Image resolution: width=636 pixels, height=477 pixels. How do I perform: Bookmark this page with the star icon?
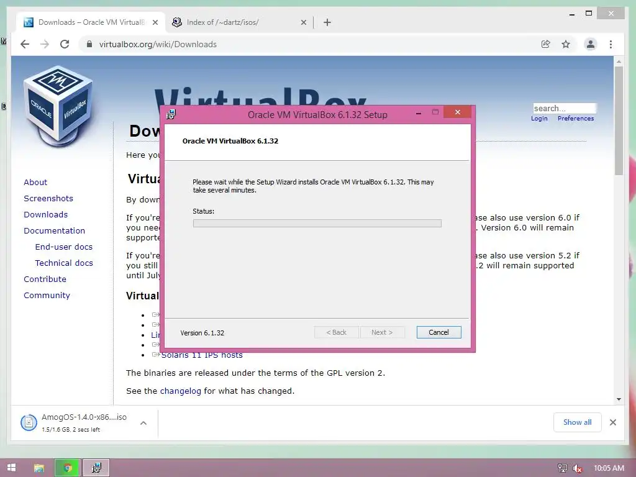[x=566, y=44]
